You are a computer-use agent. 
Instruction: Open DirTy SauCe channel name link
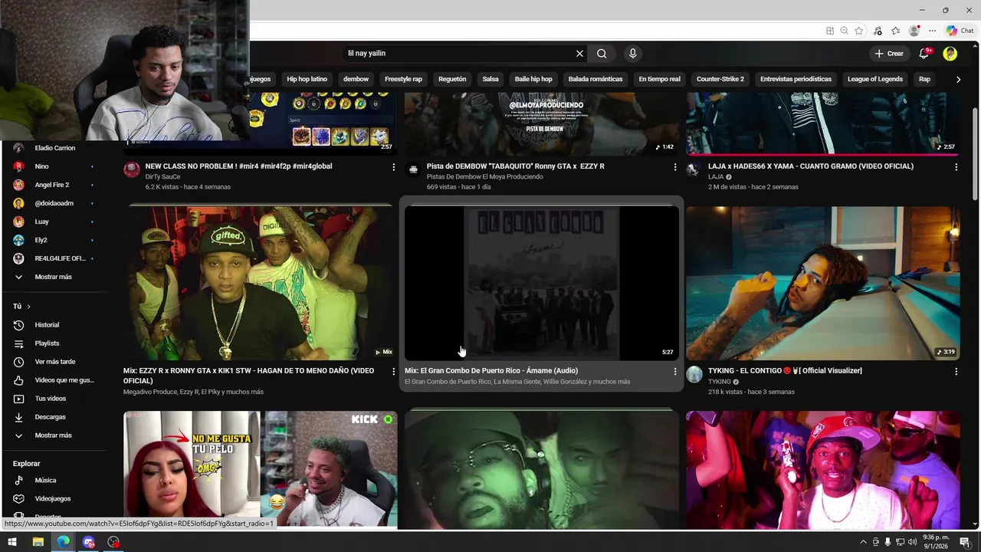click(x=162, y=177)
